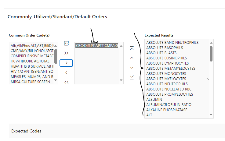The height and width of the screenshot is (141, 225).
Task: Click the move selected (>) button
Action: point(67,63)
